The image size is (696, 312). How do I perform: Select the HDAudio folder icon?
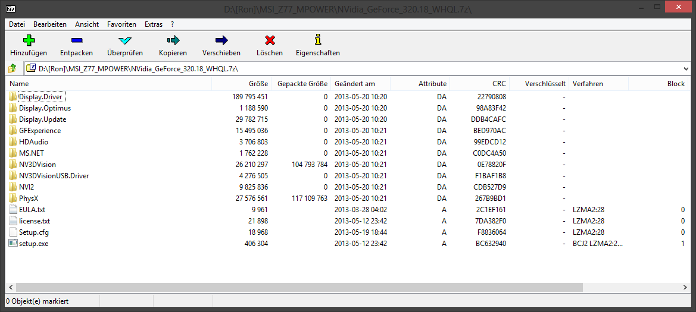13,142
